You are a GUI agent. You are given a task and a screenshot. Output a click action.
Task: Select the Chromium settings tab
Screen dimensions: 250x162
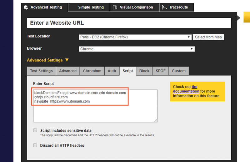(x=92, y=71)
